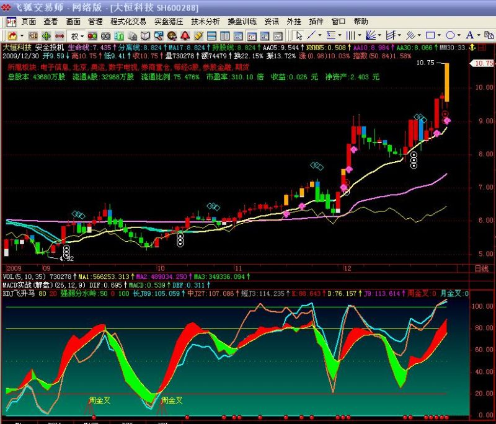Expand the 权 adjustment dropdown
The width and height of the screenshot is (496, 424).
pyautogui.click(x=82, y=37)
